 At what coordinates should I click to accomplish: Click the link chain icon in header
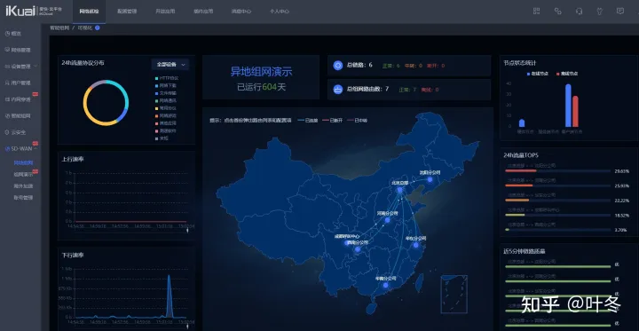coord(558,12)
